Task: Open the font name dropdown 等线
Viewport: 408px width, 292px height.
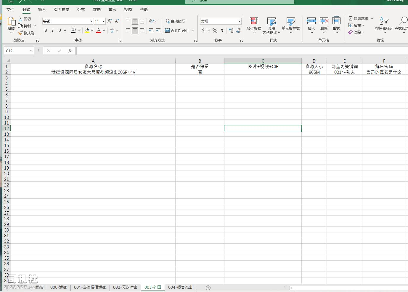Action: [91, 21]
